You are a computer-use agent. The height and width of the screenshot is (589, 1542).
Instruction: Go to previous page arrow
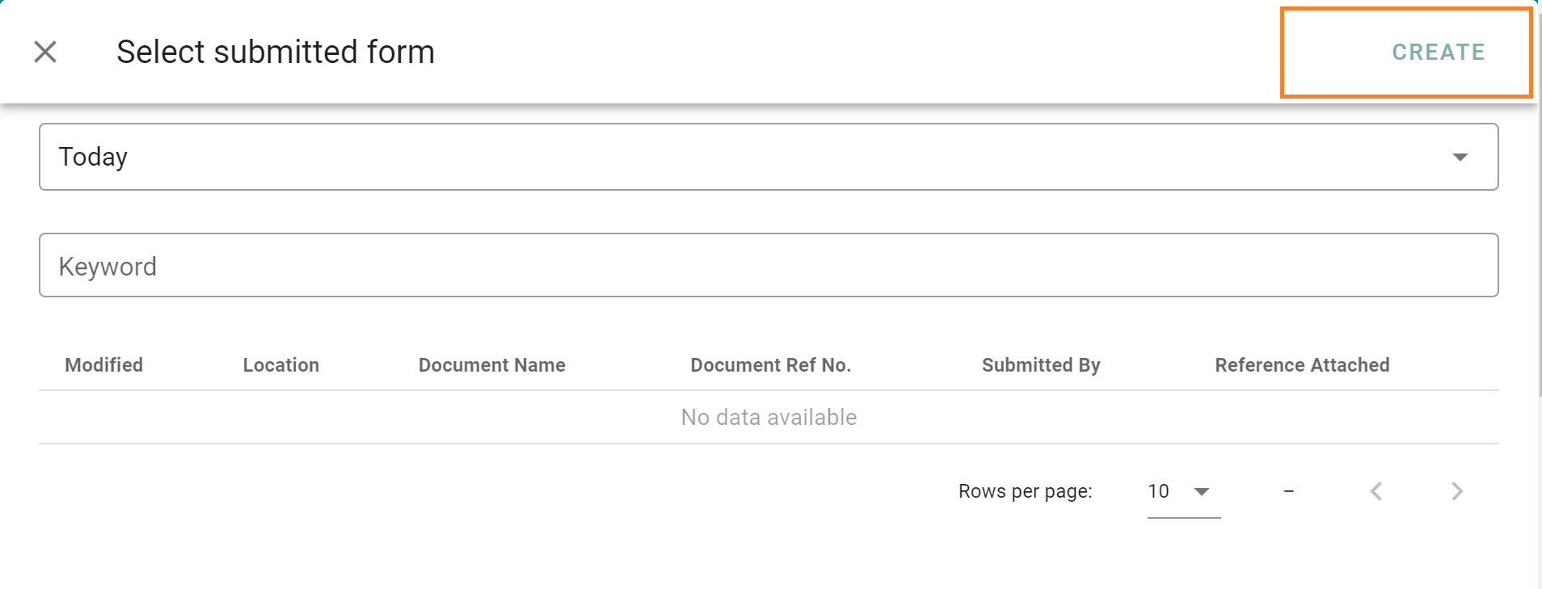[x=1376, y=491]
